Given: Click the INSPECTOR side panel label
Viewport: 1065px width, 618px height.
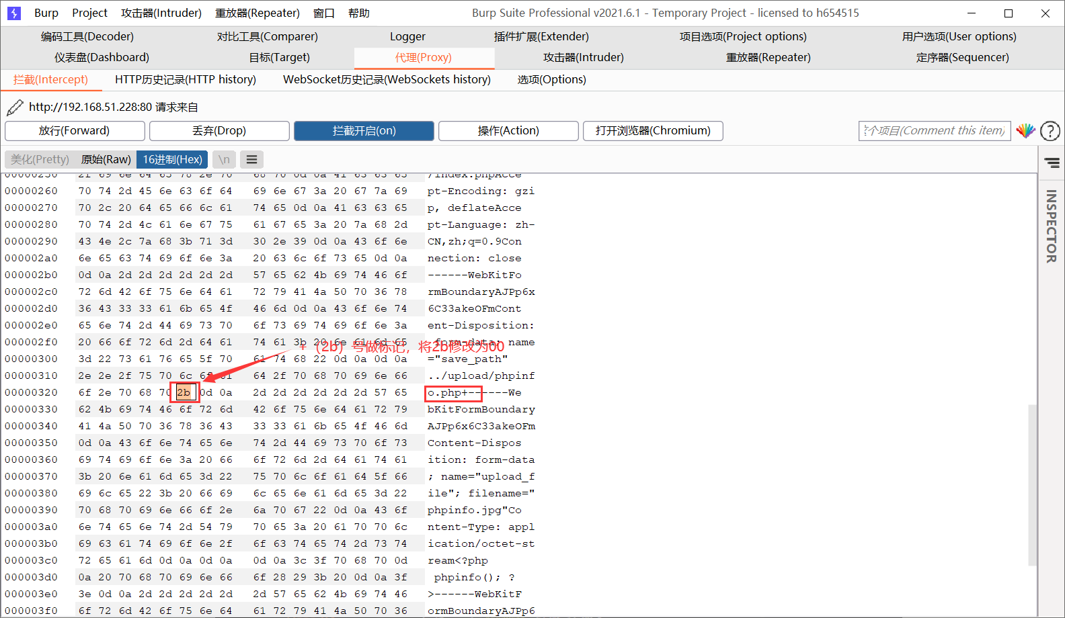Looking at the screenshot, I should point(1052,226).
